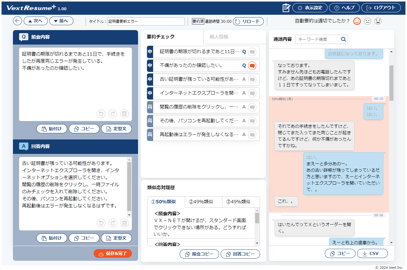
Task: Open the clipboard memo icon in header
Action: [286, 8]
